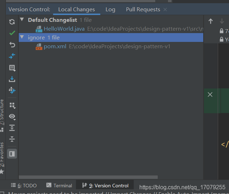Close the Pull Requests tab
The width and height of the screenshot is (229, 194).
coord(165,10)
